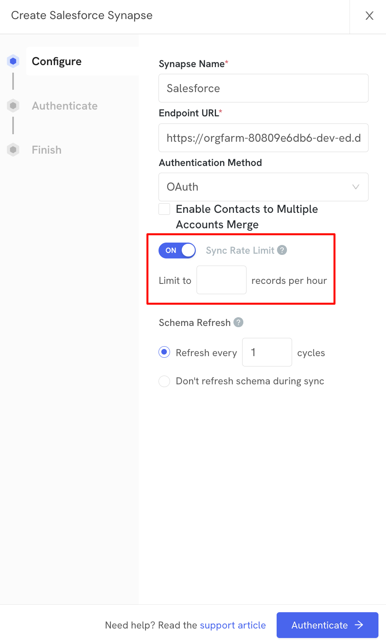386x640 pixels.
Task: Open the Authentication Method OAuth dropdown
Action: click(264, 187)
